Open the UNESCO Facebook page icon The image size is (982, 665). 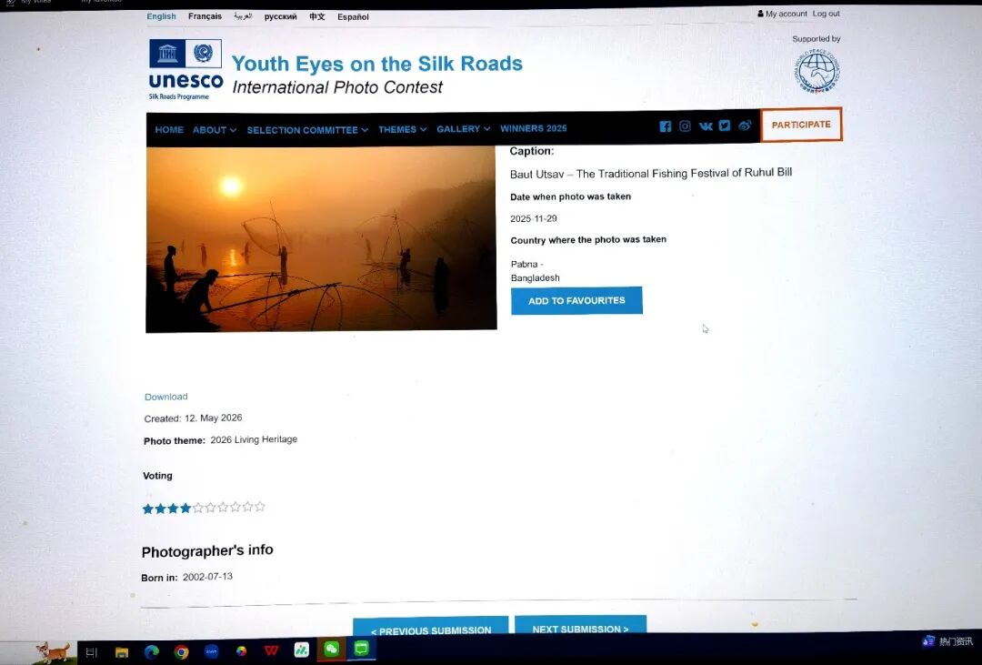point(665,126)
